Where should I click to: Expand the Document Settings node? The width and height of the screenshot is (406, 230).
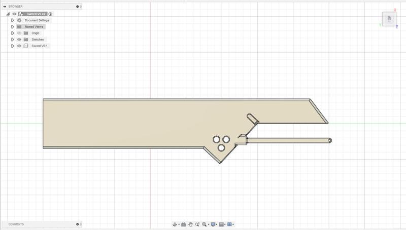point(12,20)
